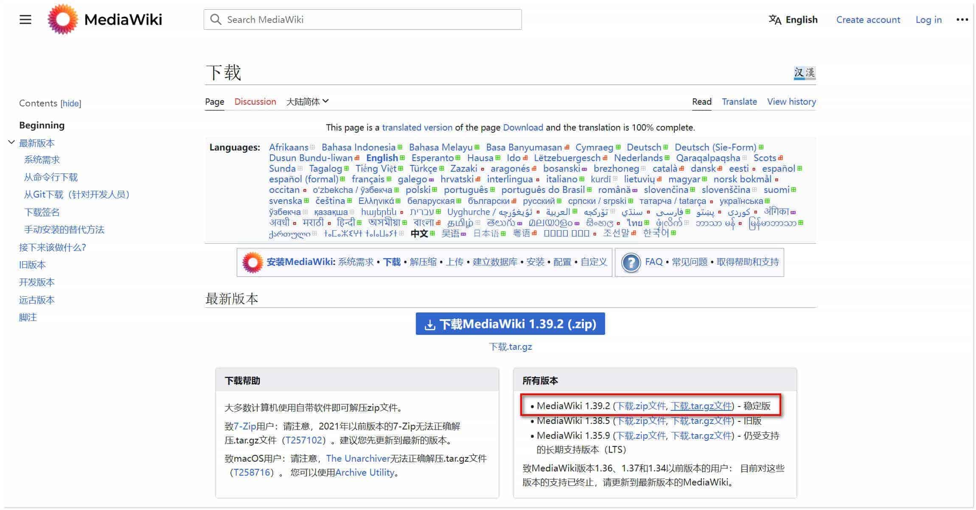Go to 旧版本 in the contents
The height and width of the screenshot is (510, 976).
point(32,265)
